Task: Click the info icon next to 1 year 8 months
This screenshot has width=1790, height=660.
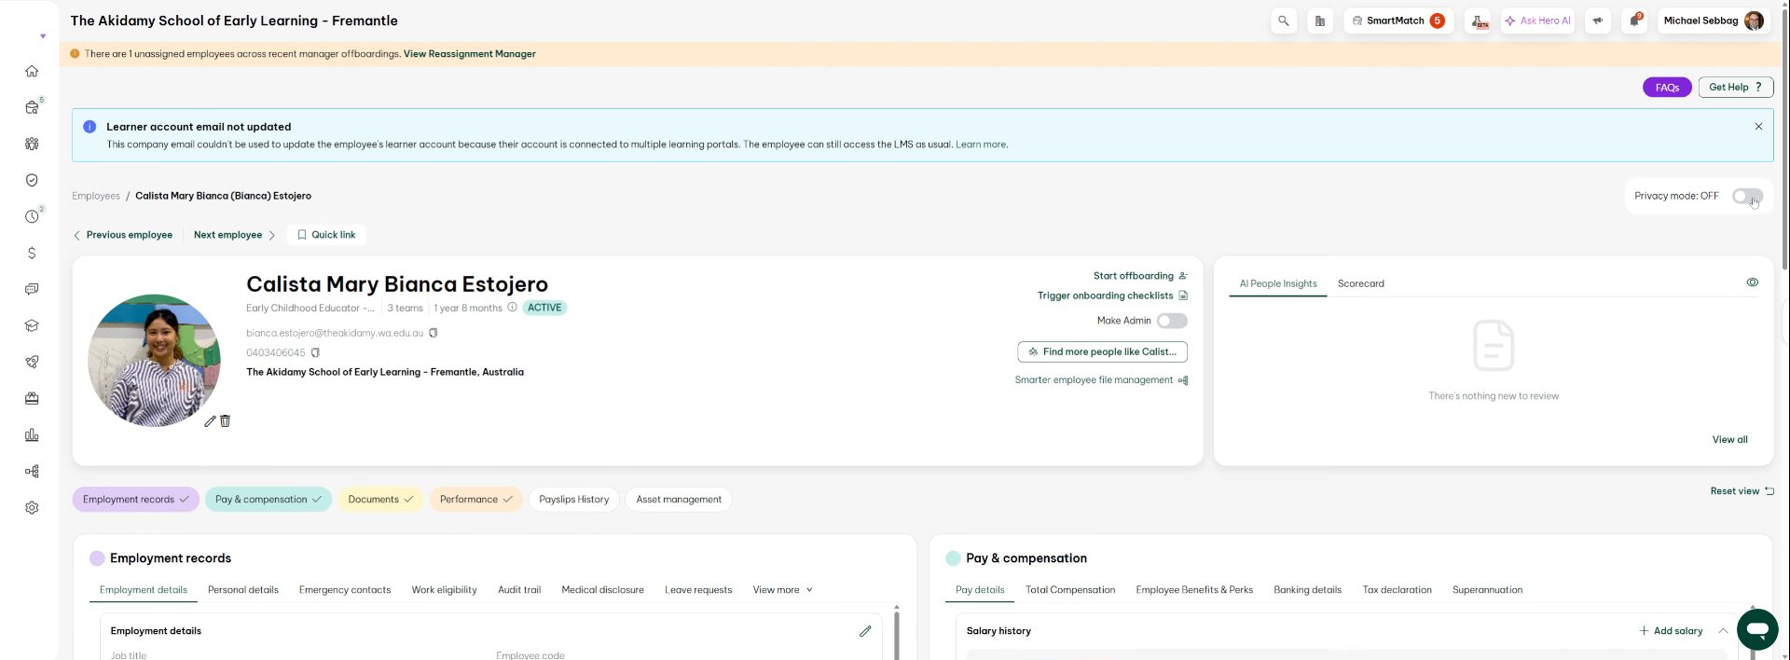Action: click(x=512, y=307)
